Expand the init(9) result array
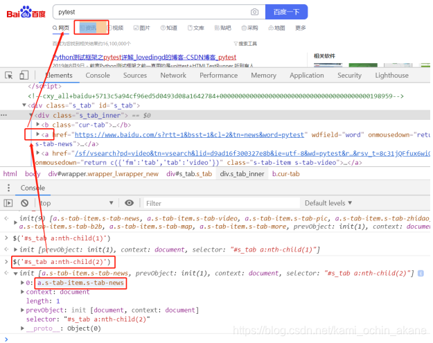This screenshot has height=343, width=433. tap(15, 222)
